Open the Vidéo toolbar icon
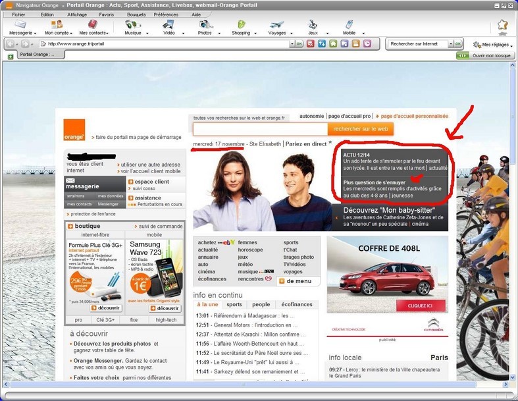Image resolution: width=518 pixels, height=401 pixels. click(x=168, y=24)
